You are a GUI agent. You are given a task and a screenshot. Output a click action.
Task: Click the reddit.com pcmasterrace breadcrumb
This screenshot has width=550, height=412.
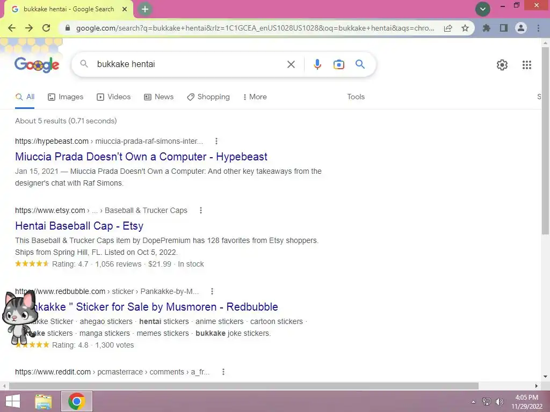tap(112, 372)
